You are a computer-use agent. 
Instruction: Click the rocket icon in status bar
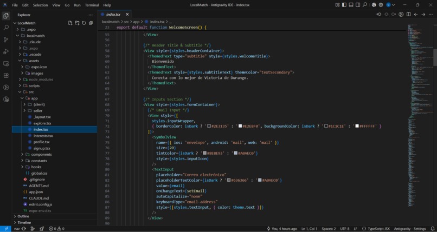pos(42,229)
